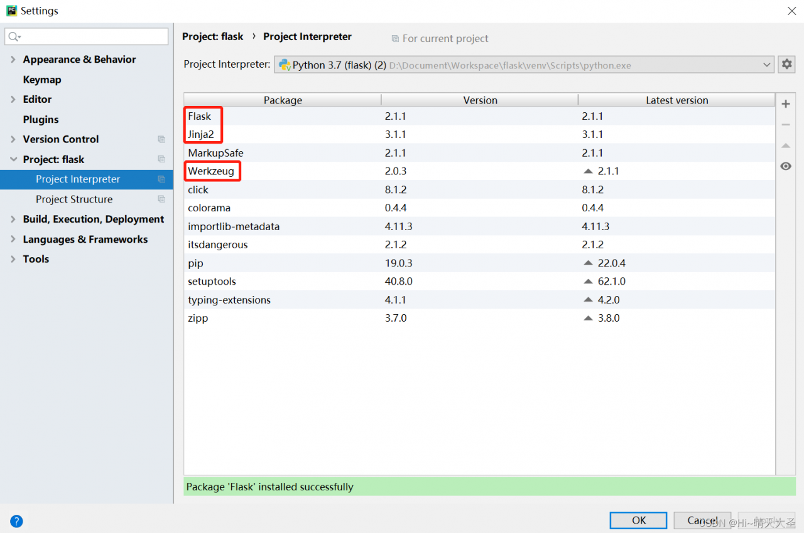
Task: Confirm settings with the OK button
Action: coord(639,520)
